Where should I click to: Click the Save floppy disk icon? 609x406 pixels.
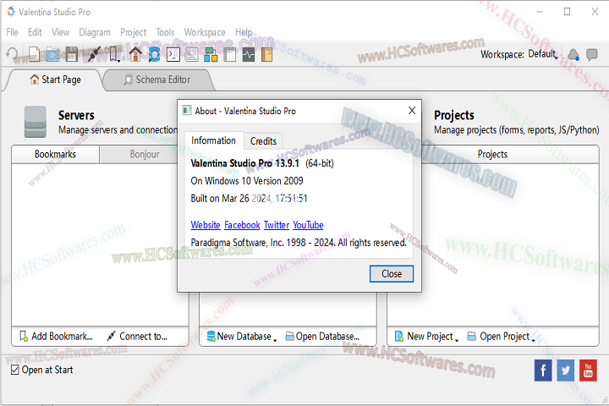point(72,54)
